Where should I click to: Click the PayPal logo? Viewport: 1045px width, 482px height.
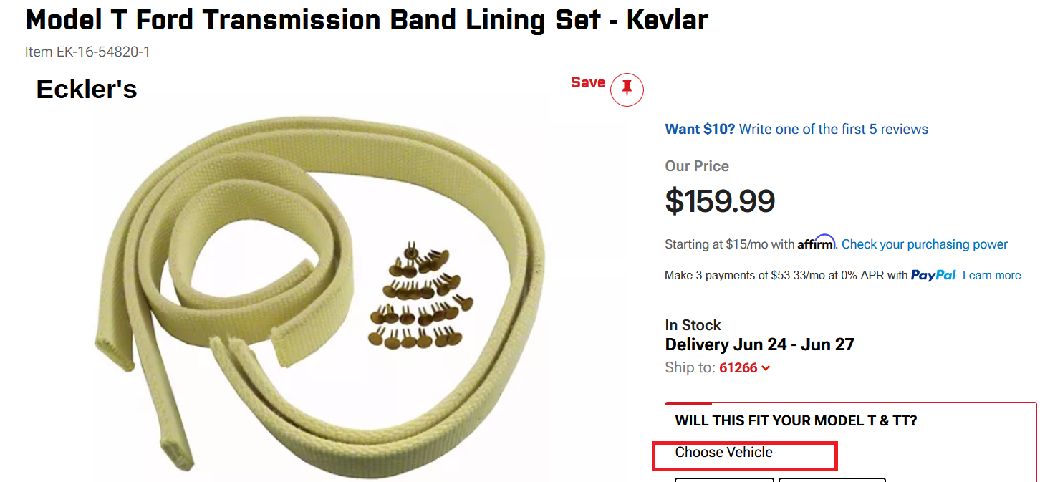pyautogui.click(x=933, y=276)
